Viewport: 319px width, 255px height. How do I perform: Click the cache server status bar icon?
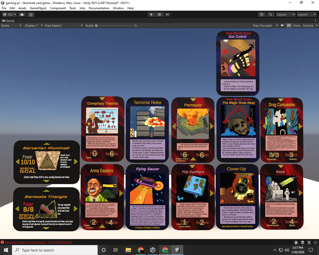click(x=303, y=242)
